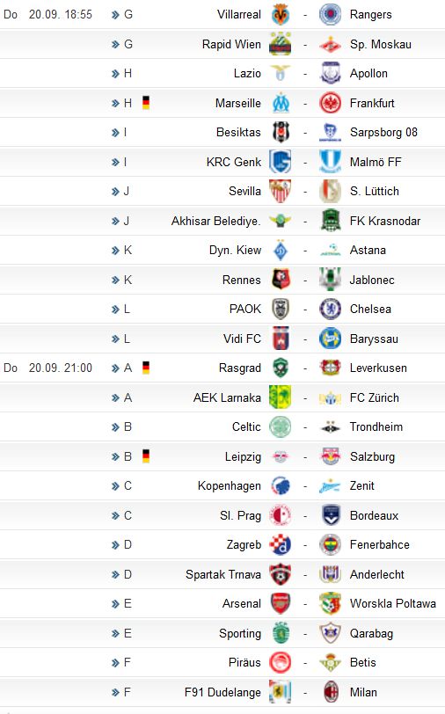Expand the arrow before Lazio group H
The width and height of the screenshot is (445, 714).
point(115,74)
